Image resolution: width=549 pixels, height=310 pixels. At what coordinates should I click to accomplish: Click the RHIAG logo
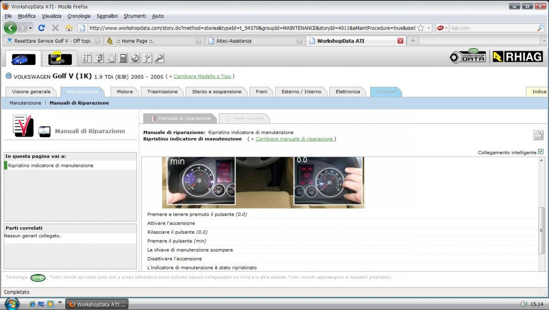518,57
